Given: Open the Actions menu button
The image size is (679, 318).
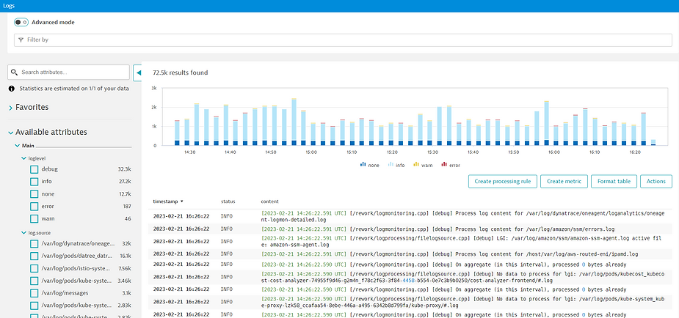Looking at the screenshot, I should pyautogui.click(x=656, y=182).
